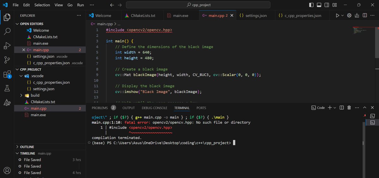Open terminal panel More Actions ellipsis
379x178 pixels.
[357, 107]
